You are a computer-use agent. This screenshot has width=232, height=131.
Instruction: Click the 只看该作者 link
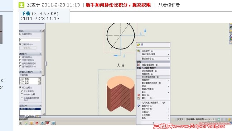click(x=169, y=5)
